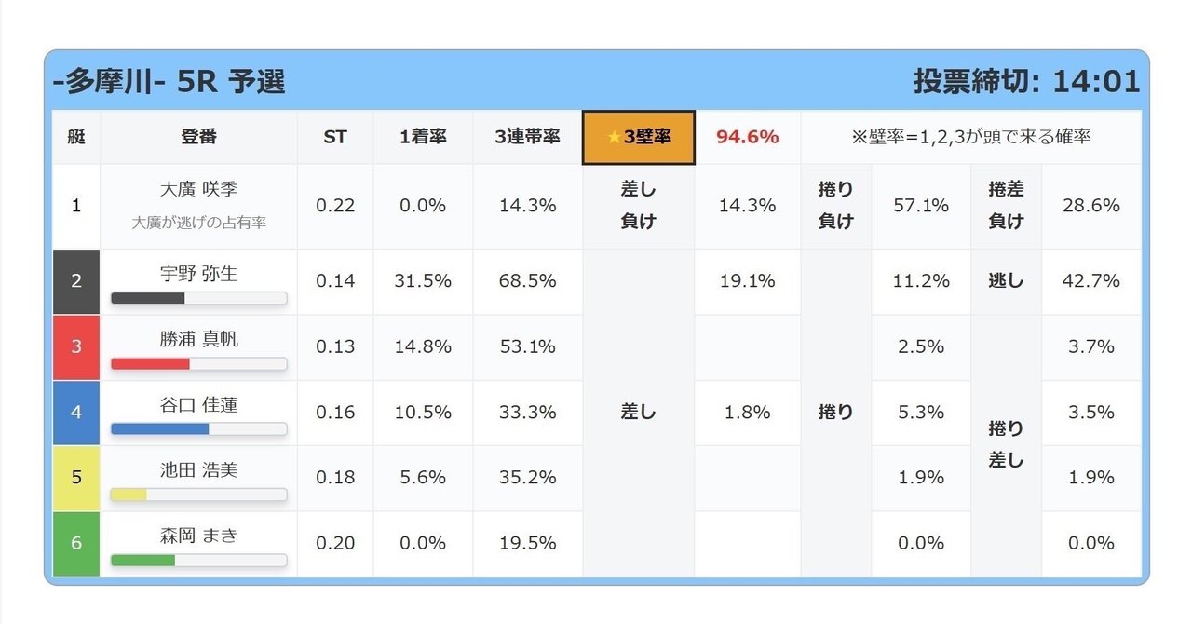The height and width of the screenshot is (624, 1192).
Task: Click the star icon in 3壁率 header
Action: click(x=614, y=137)
